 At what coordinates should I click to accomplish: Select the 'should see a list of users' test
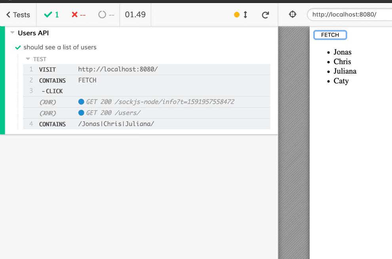(60, 47)
